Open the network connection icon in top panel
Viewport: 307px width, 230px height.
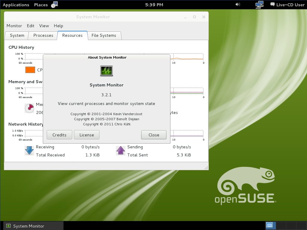tap(260, 5)
